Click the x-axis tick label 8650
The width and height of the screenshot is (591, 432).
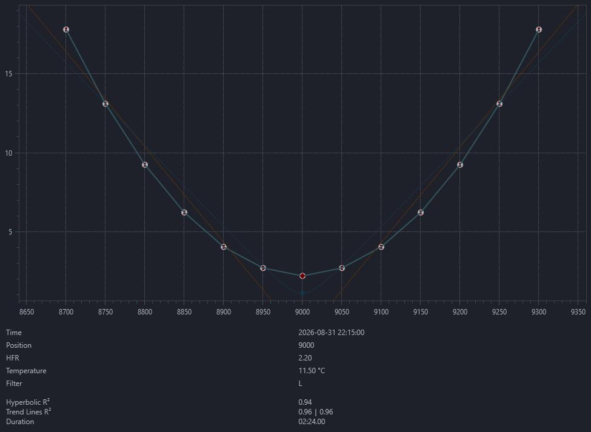coord(27,312)
